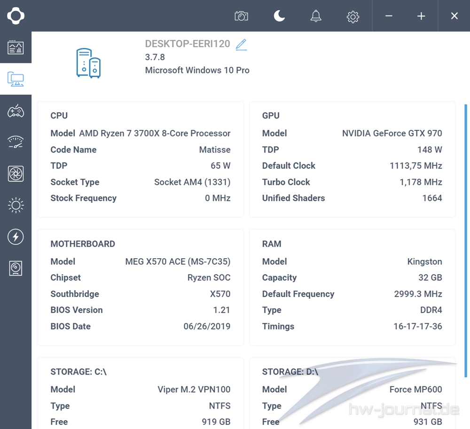
Task: Minimize the CAM window
Action: (389, 16)
